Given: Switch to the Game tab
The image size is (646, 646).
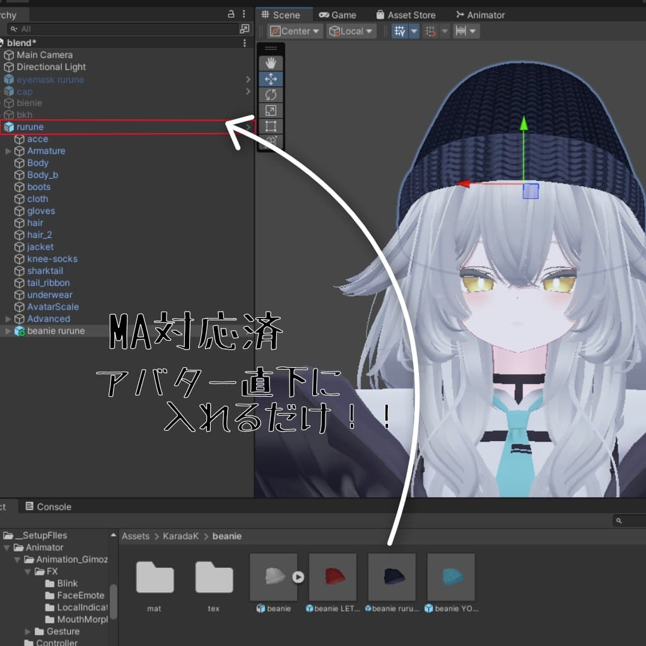Looking at the screenshot, I should tap(338, 15).
